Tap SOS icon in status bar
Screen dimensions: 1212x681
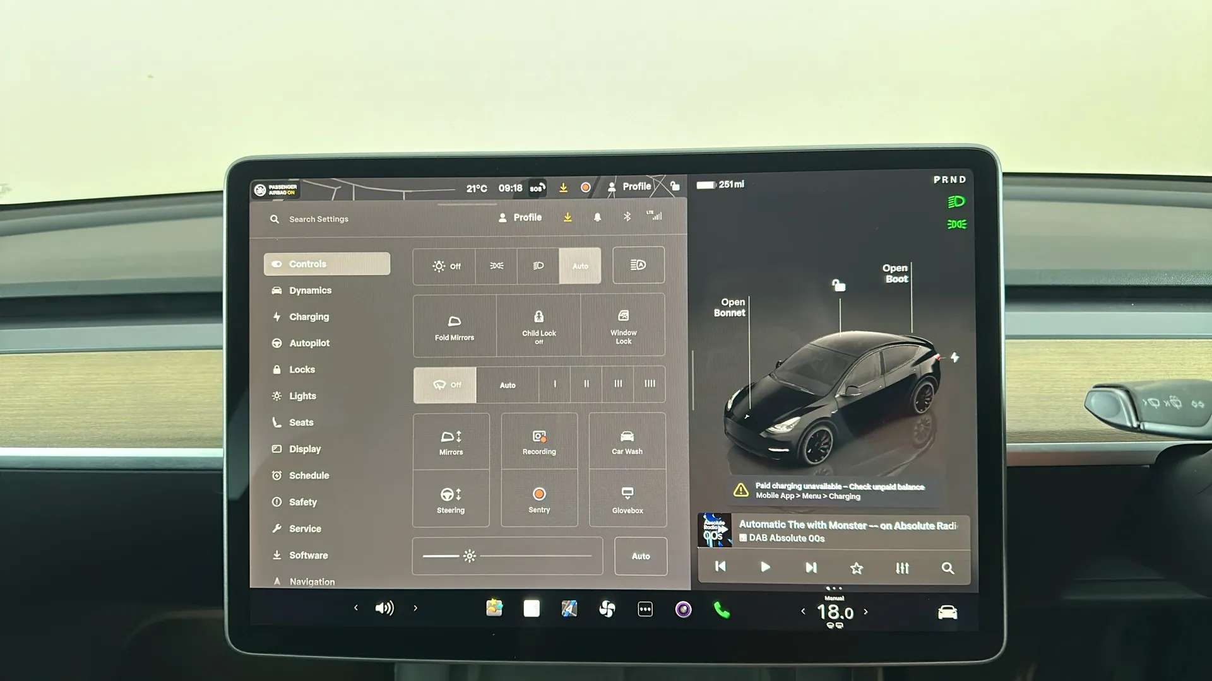537,188
